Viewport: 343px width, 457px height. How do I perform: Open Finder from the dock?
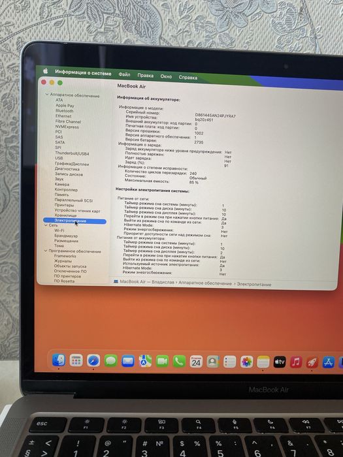click(59, 360)
